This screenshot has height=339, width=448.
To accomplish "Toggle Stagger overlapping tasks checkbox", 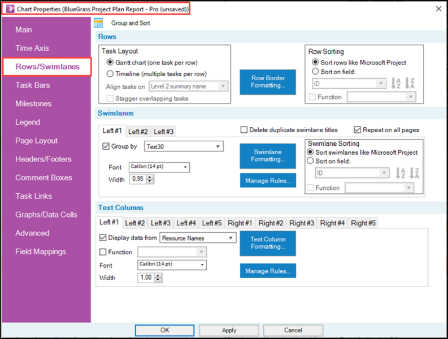I will pos(110,99).
